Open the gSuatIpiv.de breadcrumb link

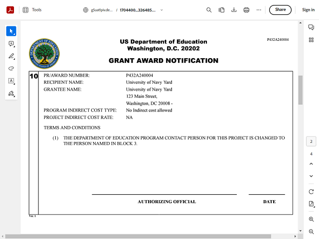coord(102,10)
